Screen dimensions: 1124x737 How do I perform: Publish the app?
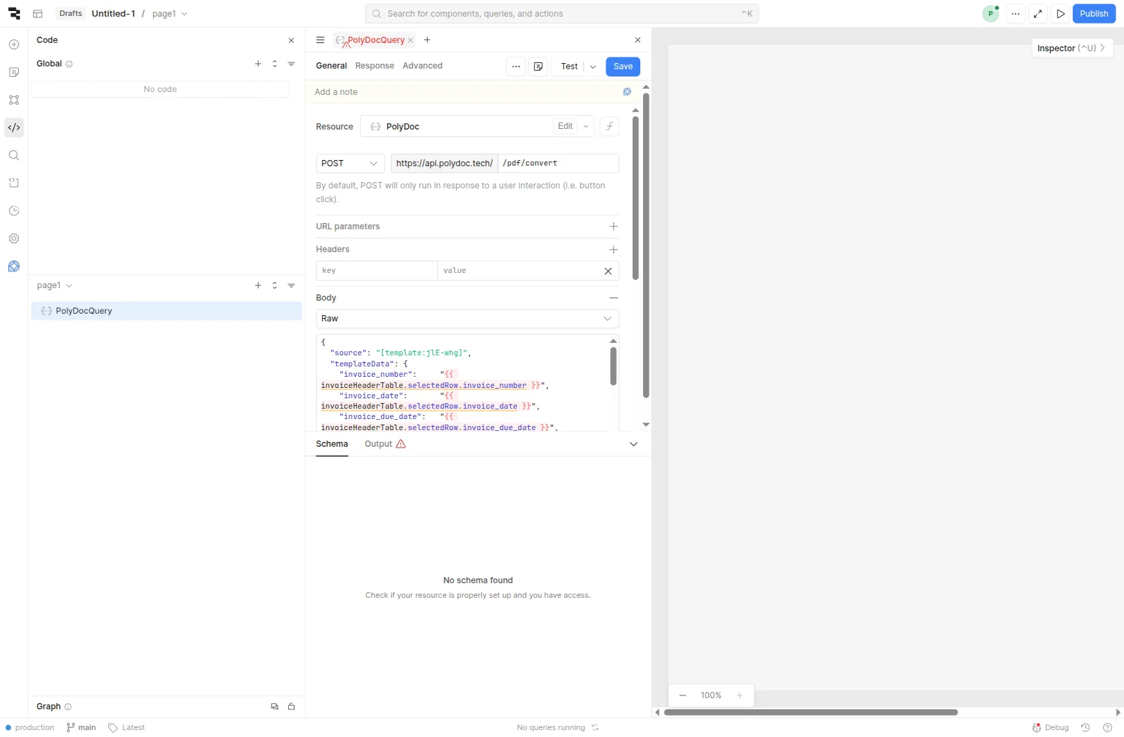pyautogui.click(x=1094, y=14)
